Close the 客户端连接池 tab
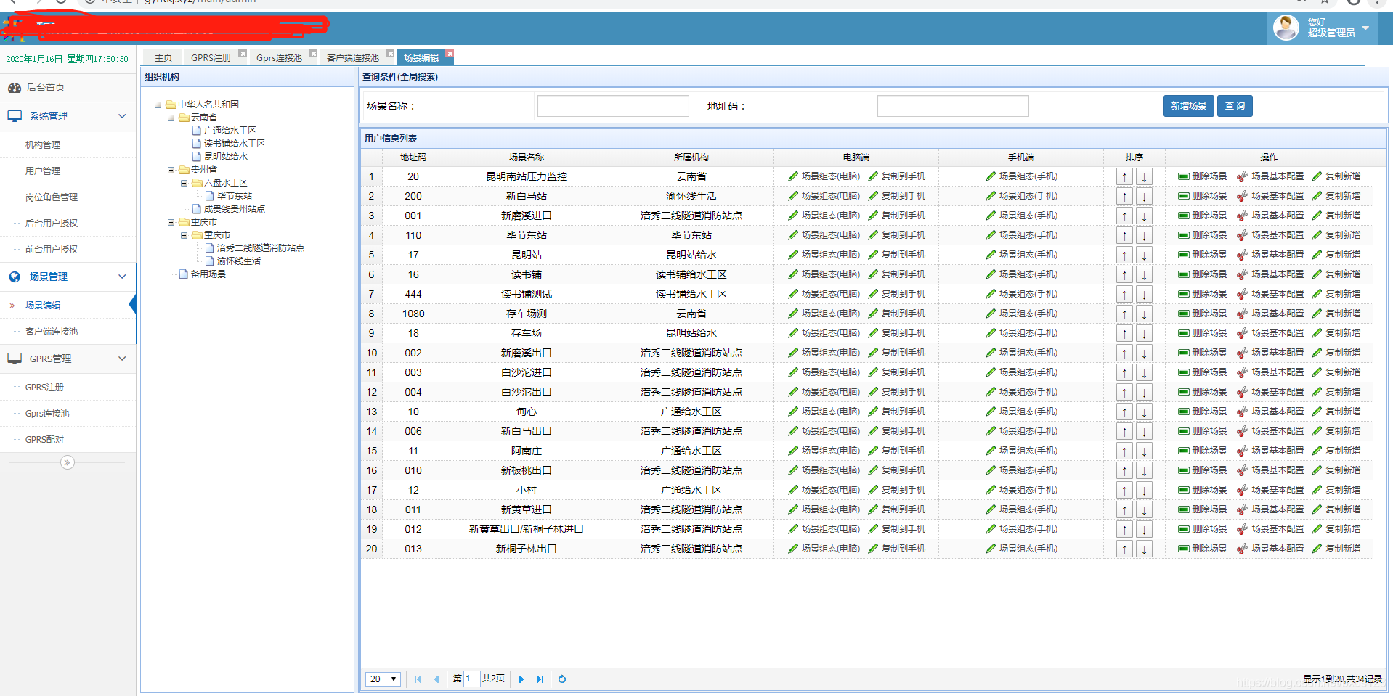The width and height of the screenshot is (1393, 696). [390, 53]
